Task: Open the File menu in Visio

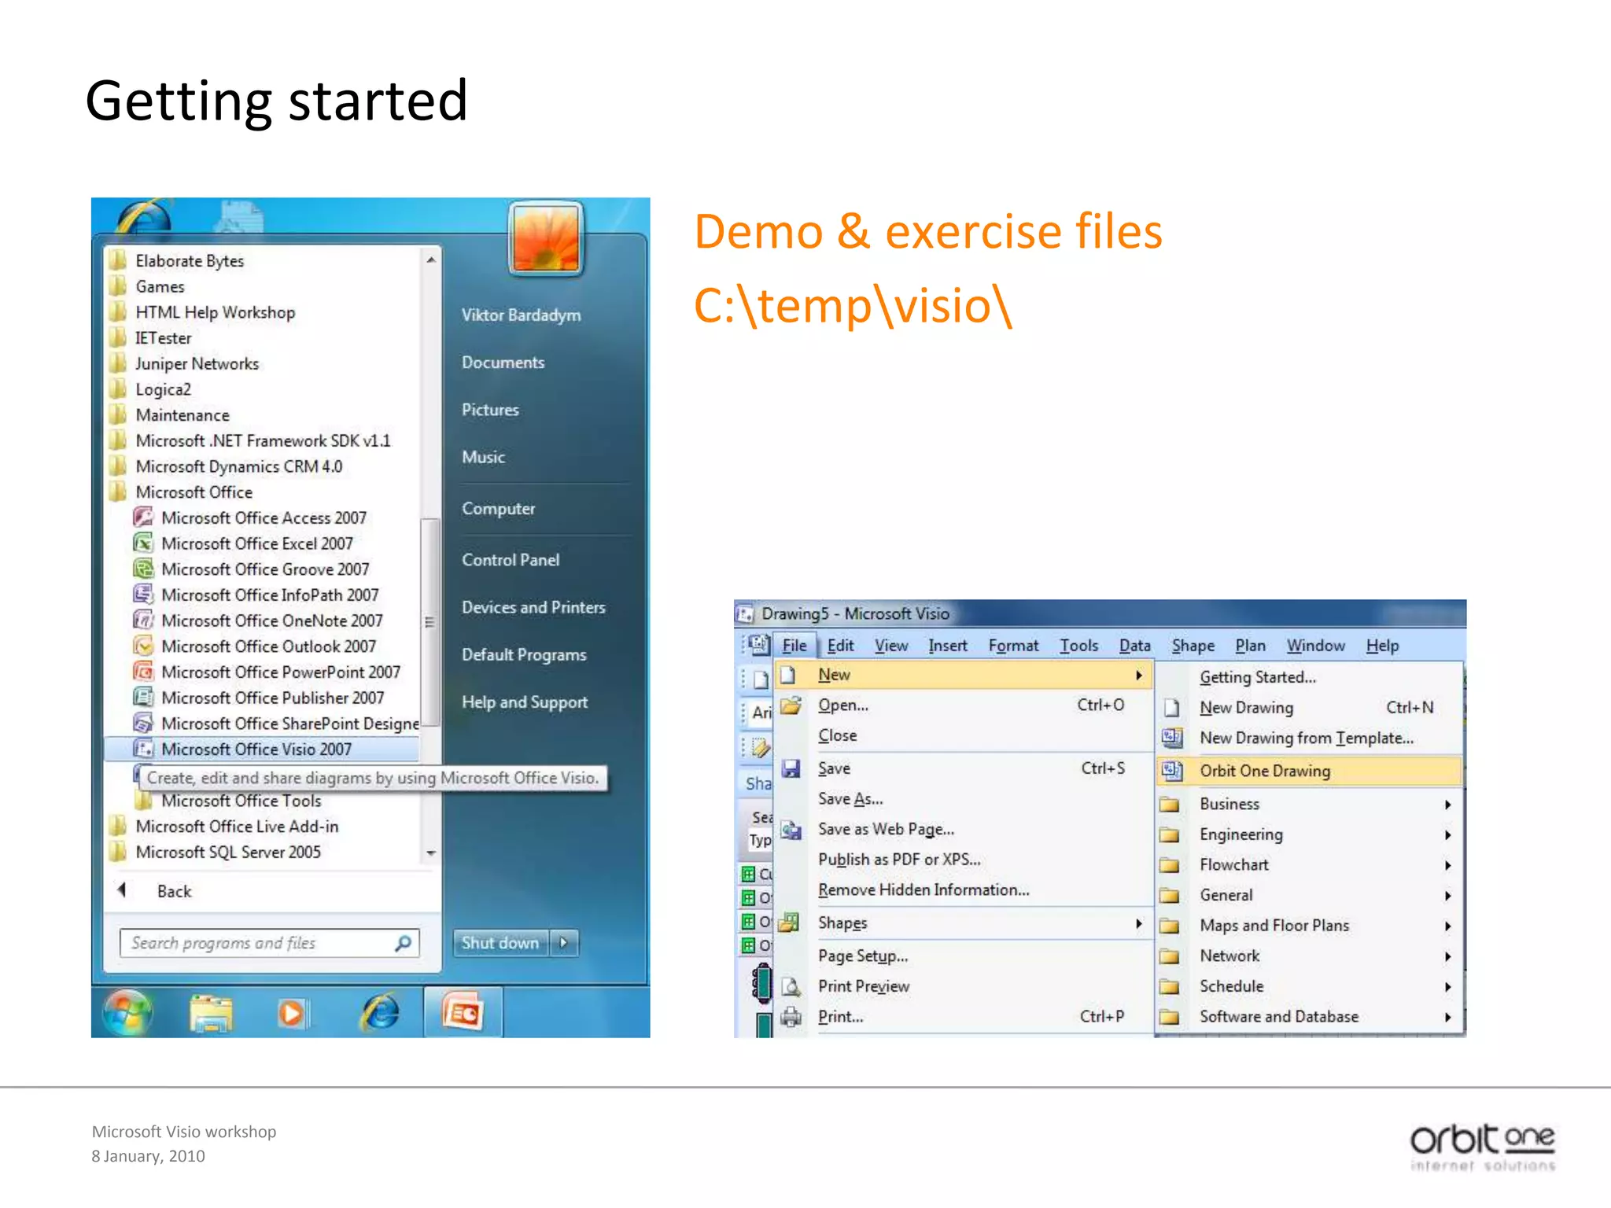Action: [x=794, y=646]
